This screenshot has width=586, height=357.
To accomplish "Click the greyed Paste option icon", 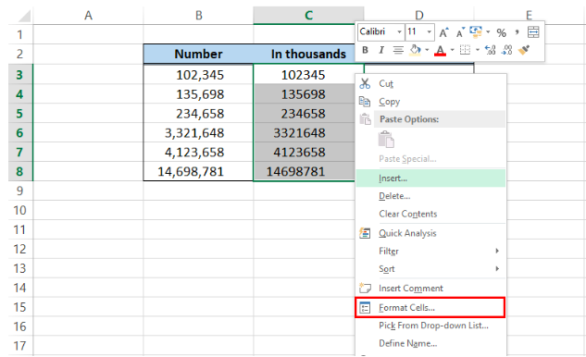I will coord(386,140).
